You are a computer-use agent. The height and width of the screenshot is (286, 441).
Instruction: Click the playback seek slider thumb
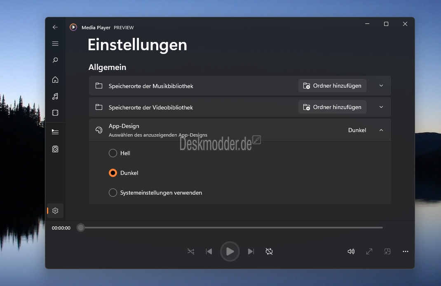point(81,228)
